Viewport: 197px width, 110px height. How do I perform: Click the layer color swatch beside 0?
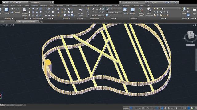(162, 9)
